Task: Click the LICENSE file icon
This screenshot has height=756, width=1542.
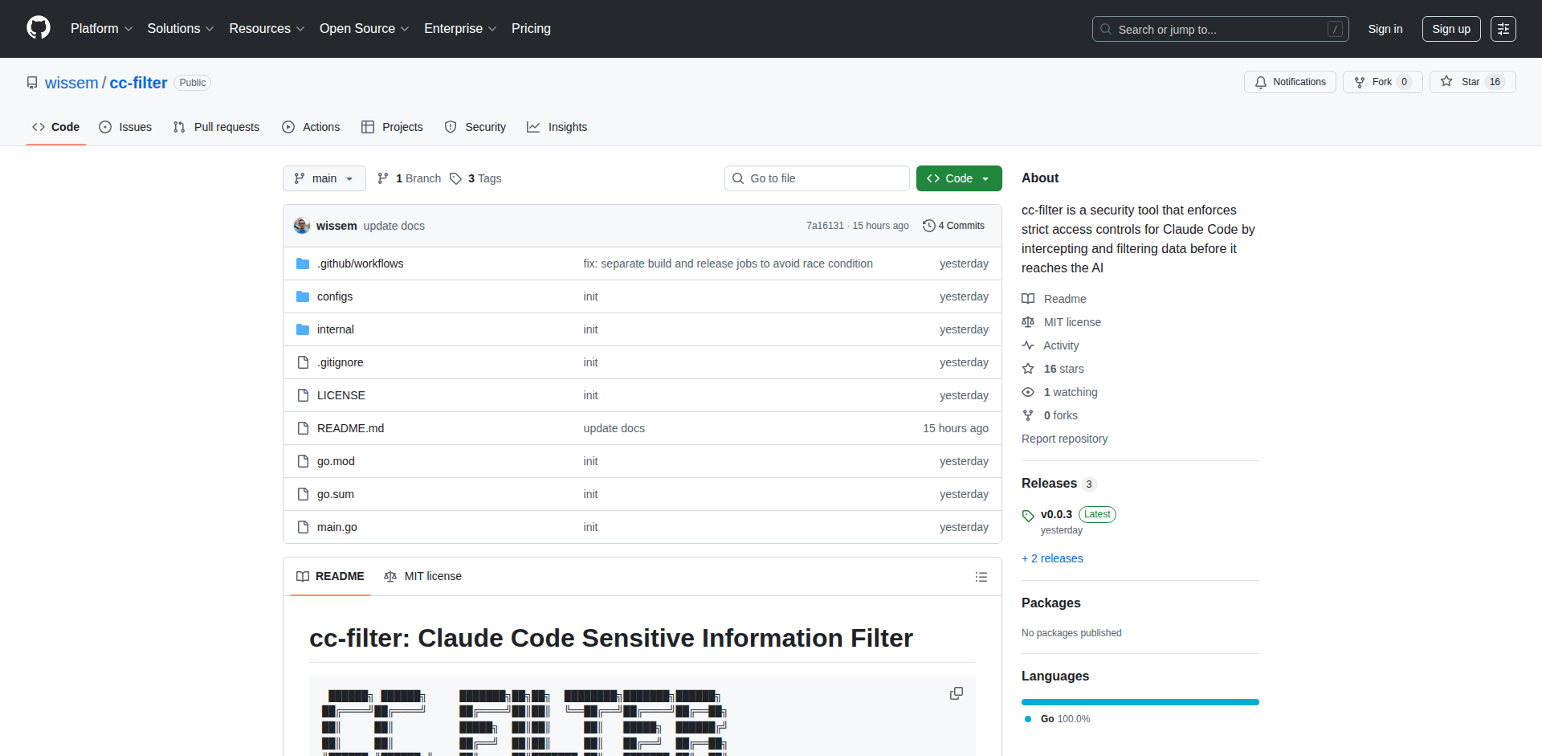Action: click(x=303, y=395)
